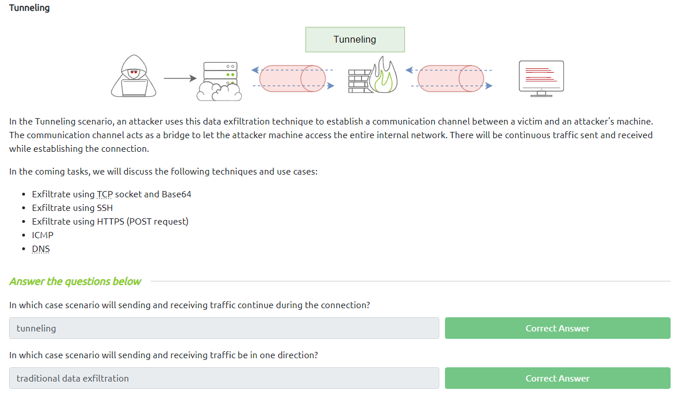Select the tunnel cylinder left of firewall

pyautogui.click(x=293, y=78)
